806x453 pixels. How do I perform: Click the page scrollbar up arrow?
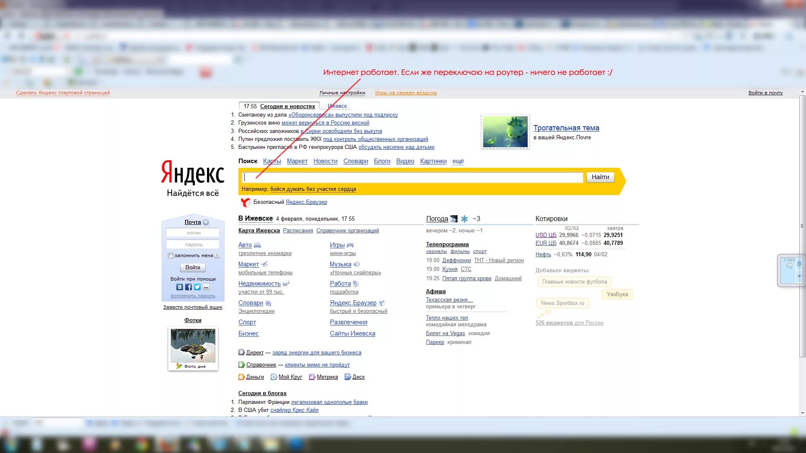(802, 92)
